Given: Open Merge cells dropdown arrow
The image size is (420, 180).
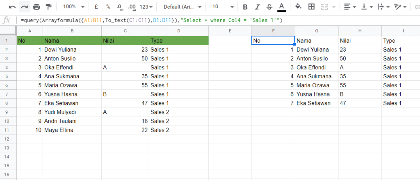Looking at the screenshot, I should click(x=334, y=7).
